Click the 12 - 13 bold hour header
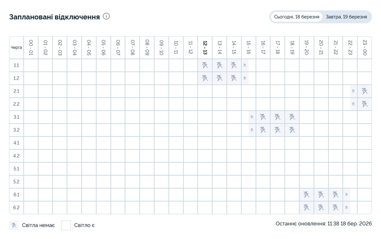Viewport: 381px width, 239px height. [x=205, y=48]
